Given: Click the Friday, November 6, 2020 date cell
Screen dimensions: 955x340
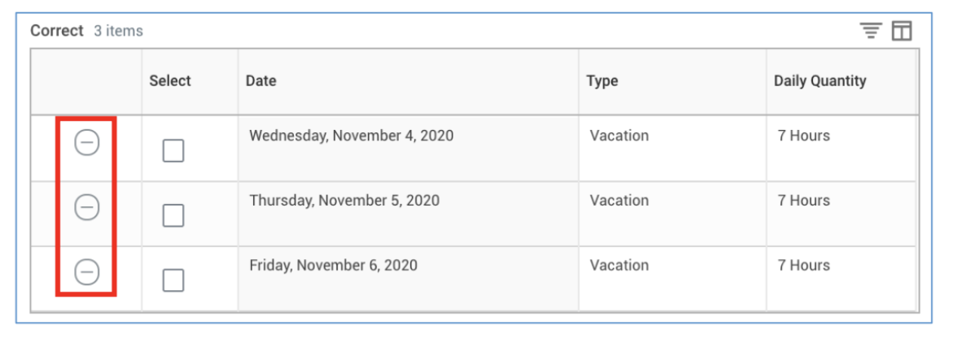Looking at the screenshot, I should coord(333,266).
